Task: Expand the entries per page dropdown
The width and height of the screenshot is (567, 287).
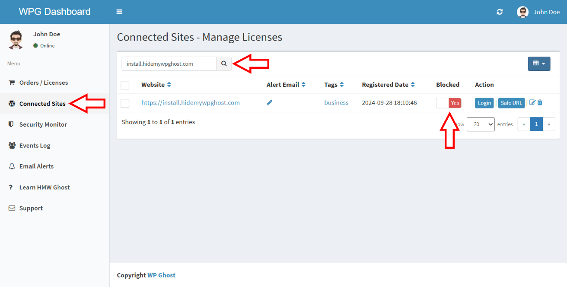Action: 481,124
